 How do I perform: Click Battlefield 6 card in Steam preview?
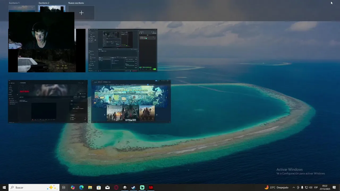114,113
